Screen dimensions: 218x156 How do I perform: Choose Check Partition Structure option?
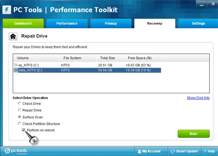(x=20, y=124)
